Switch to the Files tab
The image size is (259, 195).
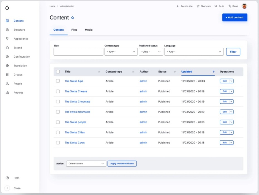point(74,30)
